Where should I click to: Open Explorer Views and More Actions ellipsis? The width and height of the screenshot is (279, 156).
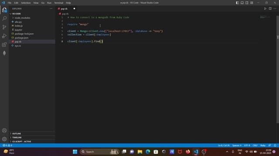(51, 9)
